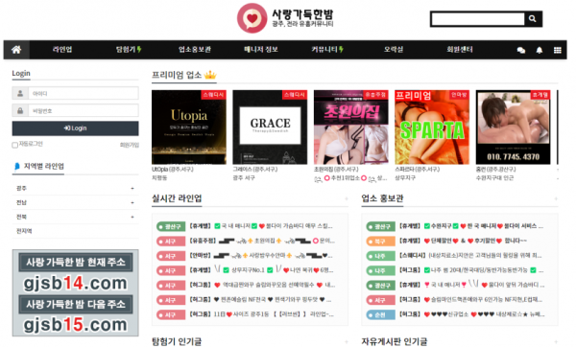Viewport: 576px width, 347px height.
Task: Click the plus icon beside 실시간 라인업
Action: pos(346,198)
